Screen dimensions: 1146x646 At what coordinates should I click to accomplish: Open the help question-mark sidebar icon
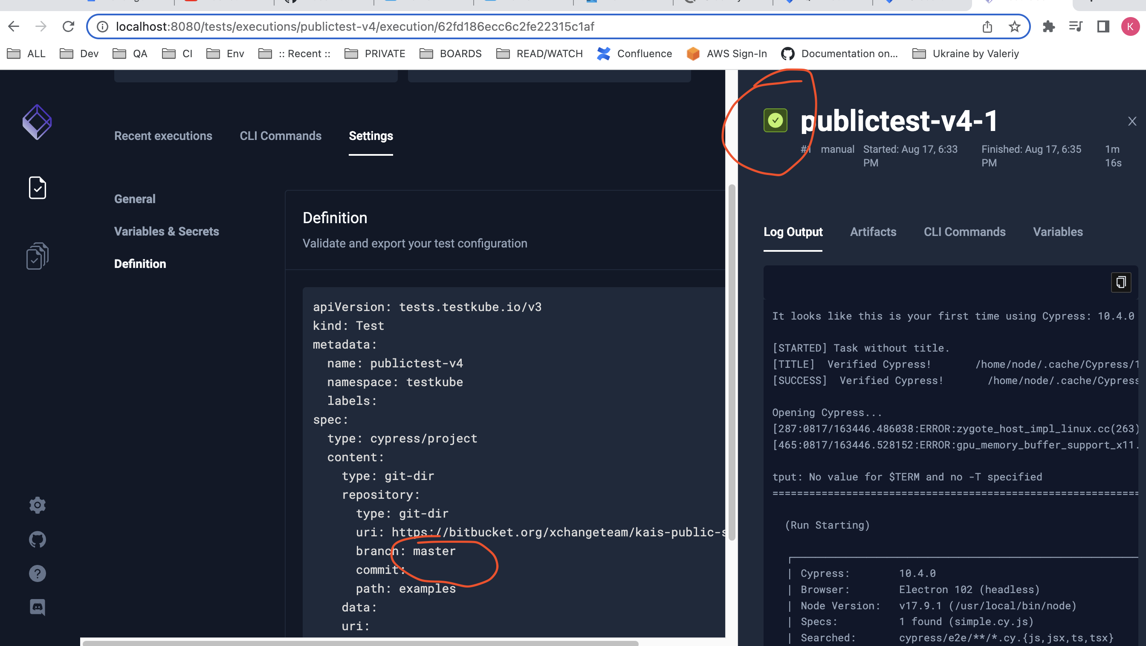pos(37,573)
